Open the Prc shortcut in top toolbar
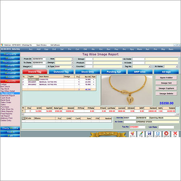The image size is (181, 181). [70, 49]
